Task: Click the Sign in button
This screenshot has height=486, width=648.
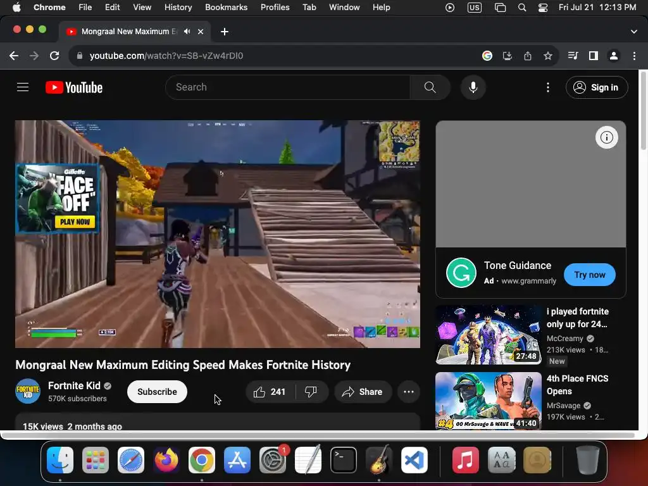Action: pyautogui.click(x=597, y=87)
